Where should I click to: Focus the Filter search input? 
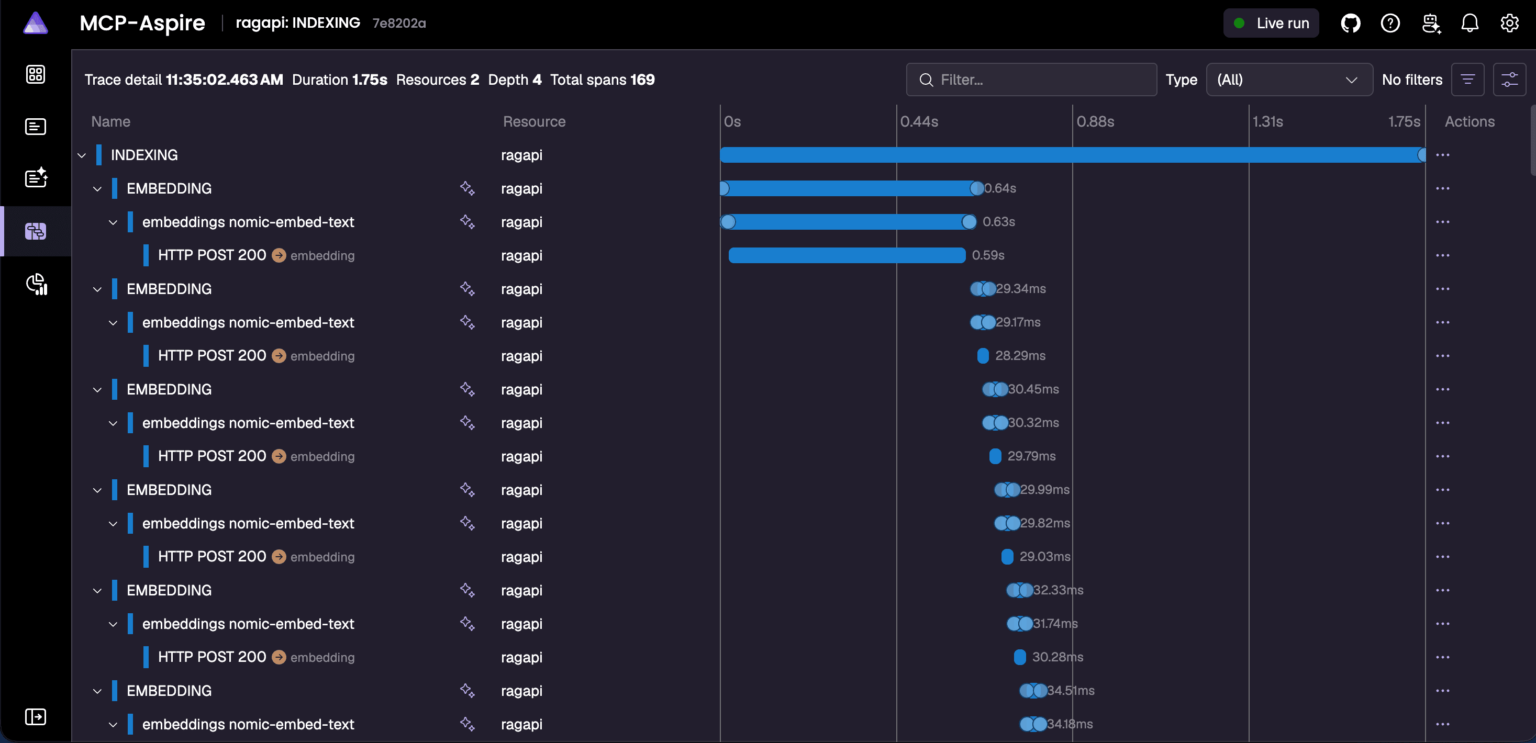(x=1031, y=80)
